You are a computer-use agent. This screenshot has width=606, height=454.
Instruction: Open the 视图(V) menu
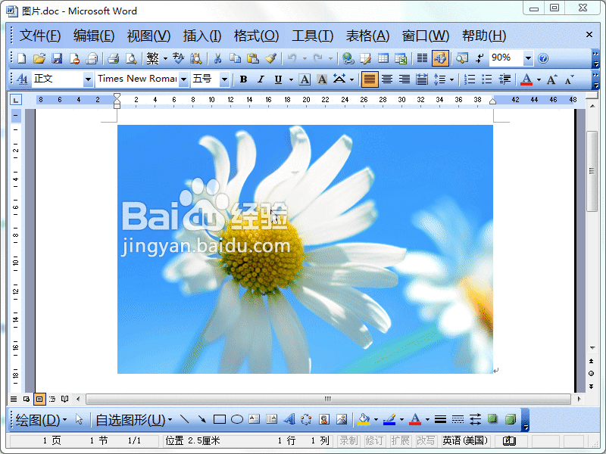(x=148, y=36)
